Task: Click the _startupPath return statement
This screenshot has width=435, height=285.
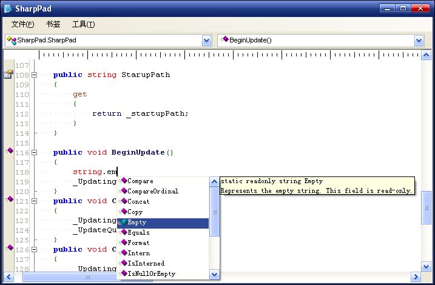Action: pos(140,113)
